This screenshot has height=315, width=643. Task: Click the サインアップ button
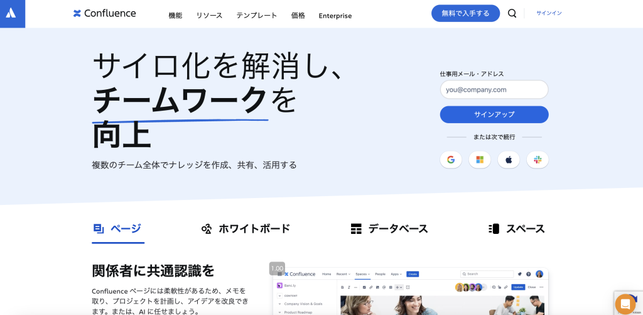pos(494,114)
